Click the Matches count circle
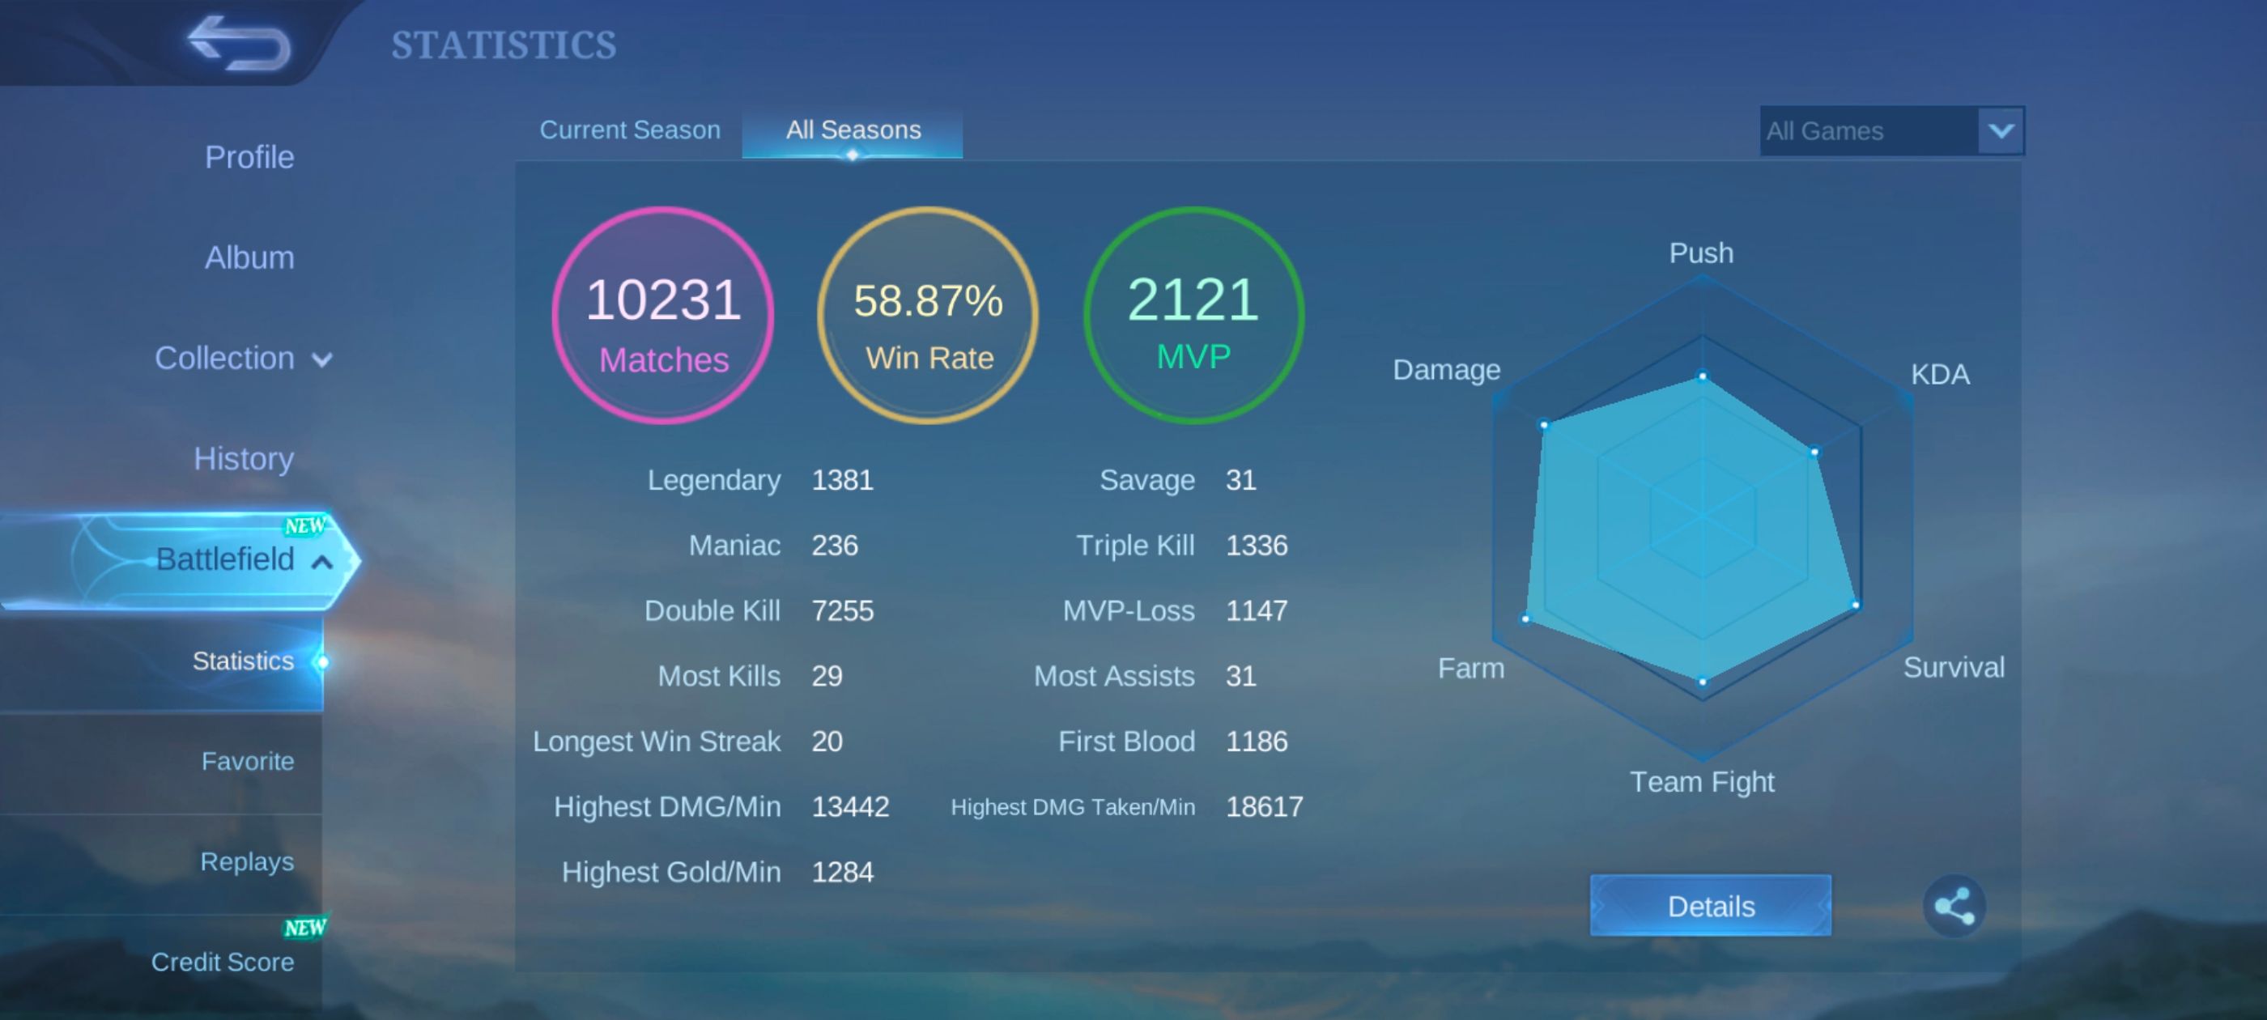This screenshot has height=1020, width=2267. 662,315
